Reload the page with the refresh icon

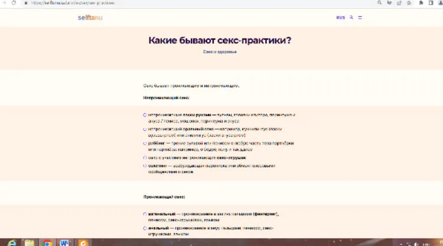pos(14,3)
